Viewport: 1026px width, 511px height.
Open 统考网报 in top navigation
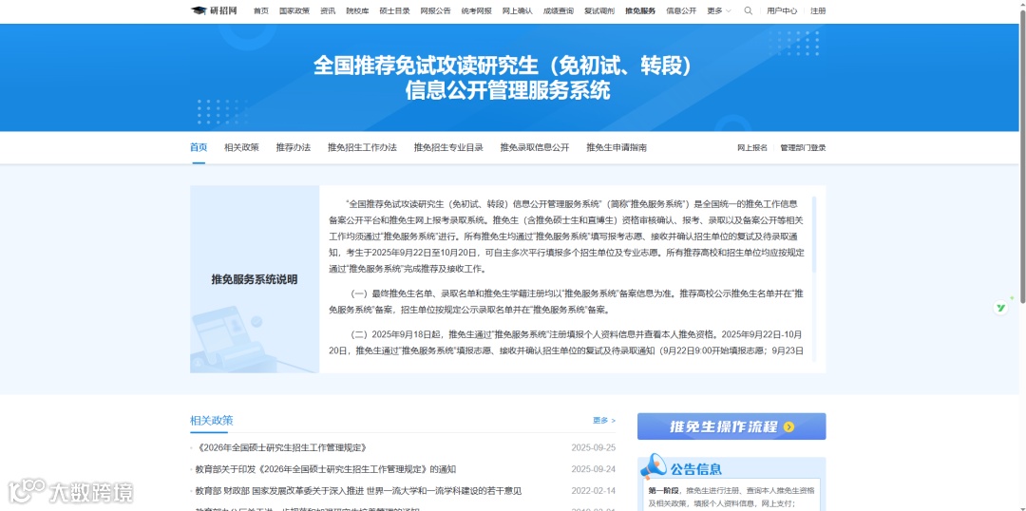click(x=476, y=10)
